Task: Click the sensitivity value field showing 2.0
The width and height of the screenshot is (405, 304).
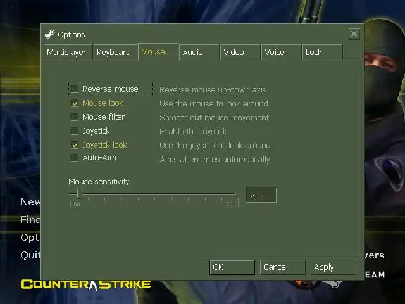Action: 261,195
